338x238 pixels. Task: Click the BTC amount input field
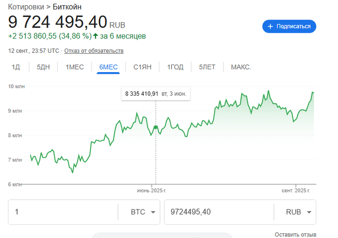63,212
